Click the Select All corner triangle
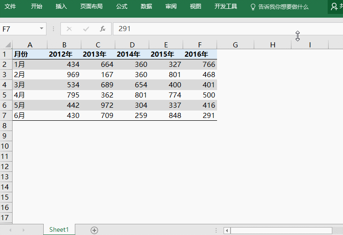The height and width of the screenshot is (235, 343). 7,45
